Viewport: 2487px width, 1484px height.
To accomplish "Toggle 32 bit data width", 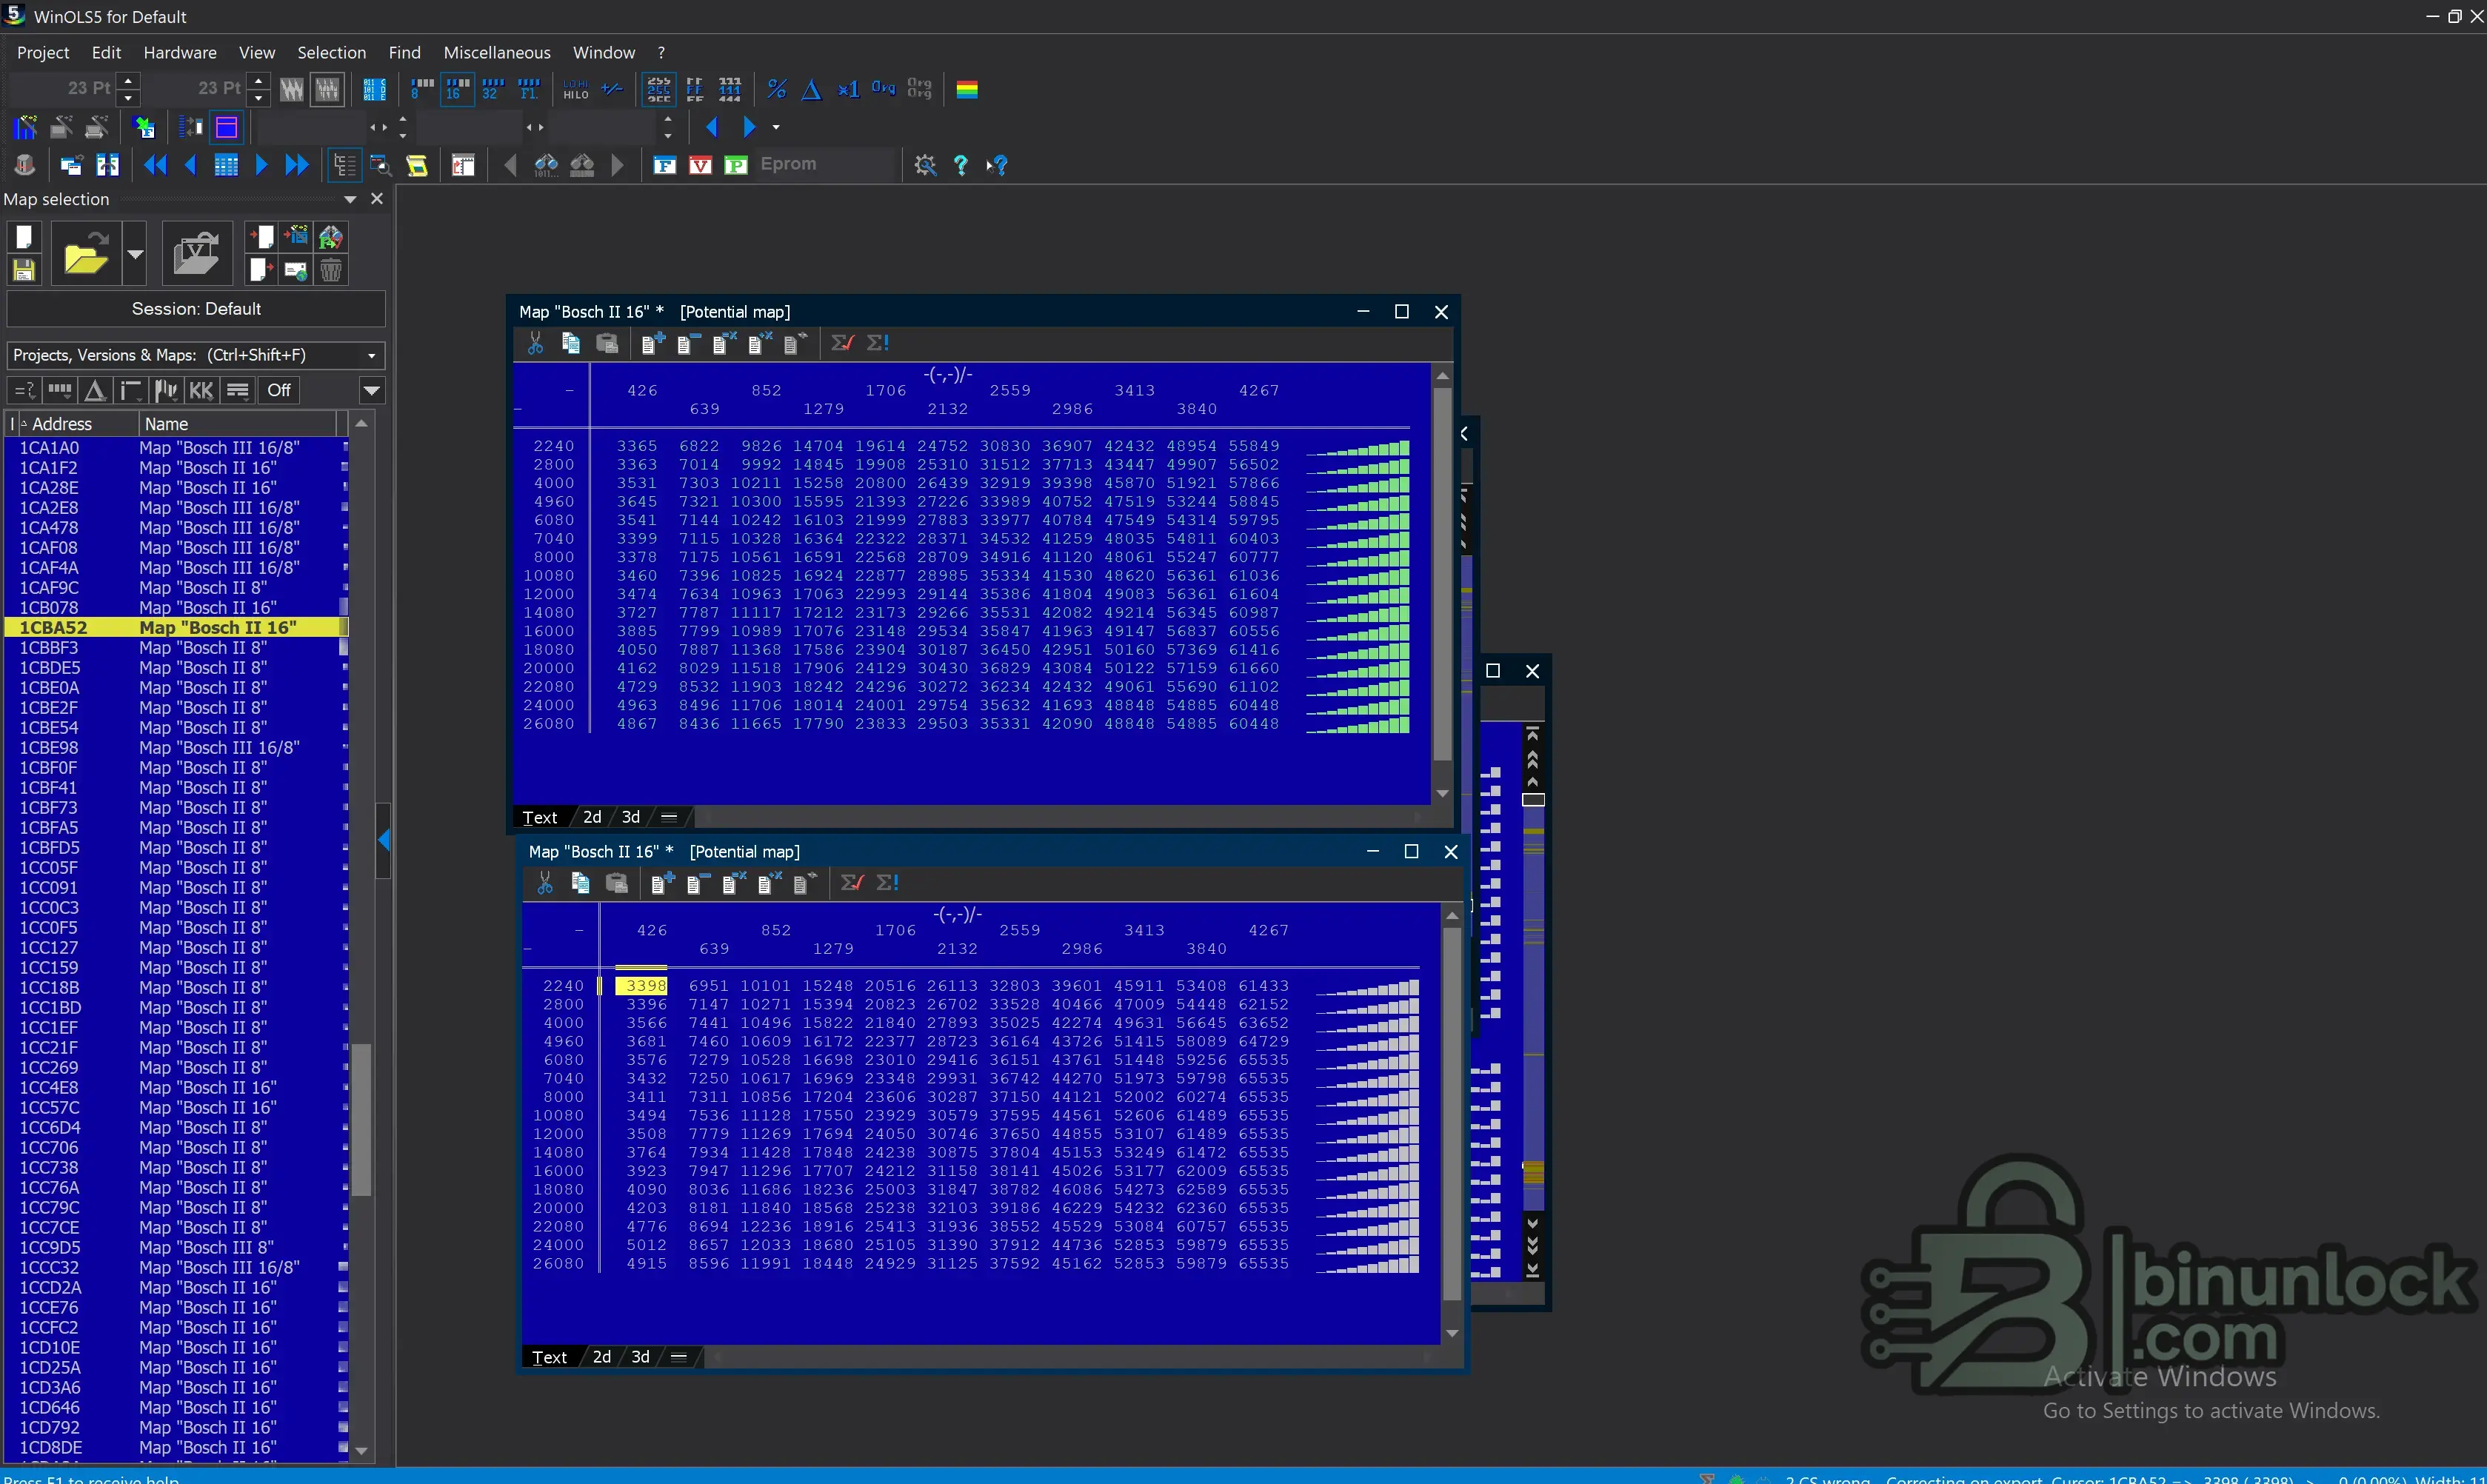I will pos(493,90).
